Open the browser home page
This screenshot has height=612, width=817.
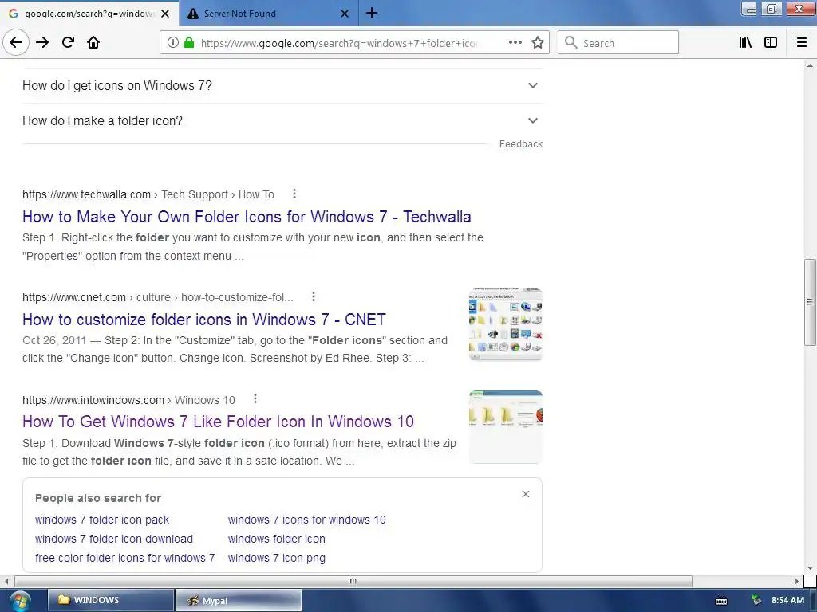[93, 42]
